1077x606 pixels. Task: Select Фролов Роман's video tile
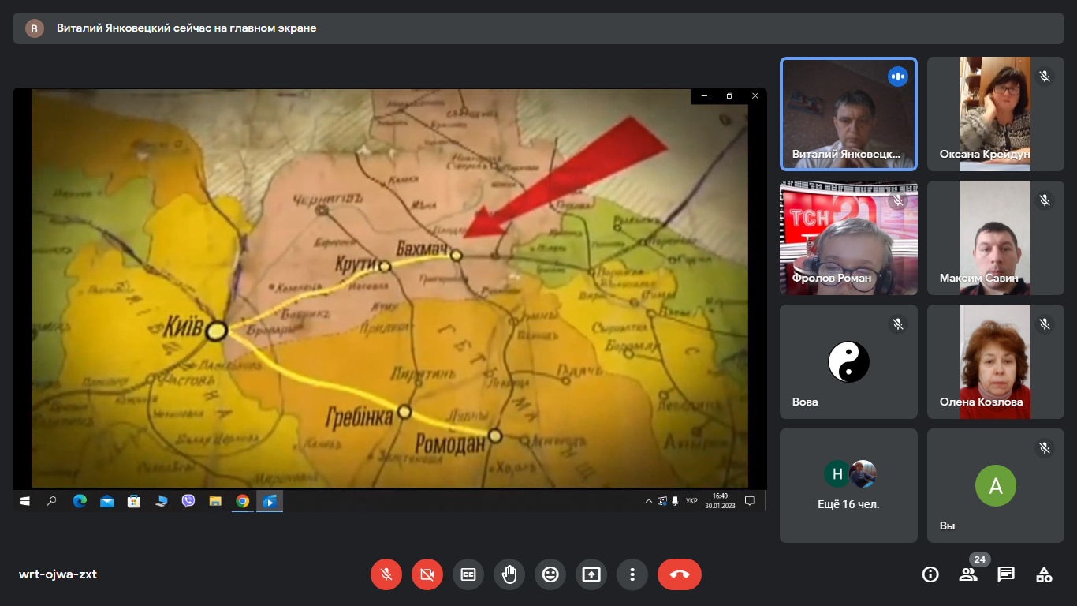pyautogui.click(x=848, y=238)
